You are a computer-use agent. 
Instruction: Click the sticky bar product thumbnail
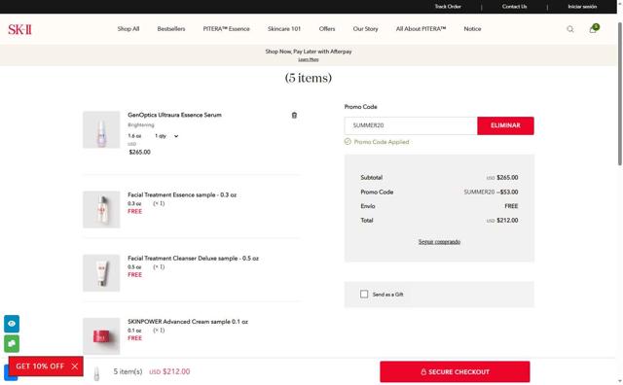coord(96,372)
